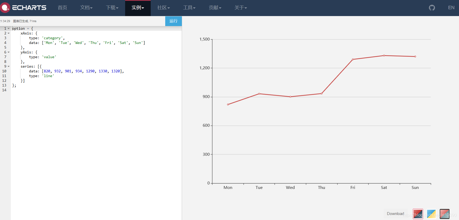Image resolution: width=459 pixels, height=220 pixels.
Task: Click the 图表已生成 status message
Action: [25, 21]
